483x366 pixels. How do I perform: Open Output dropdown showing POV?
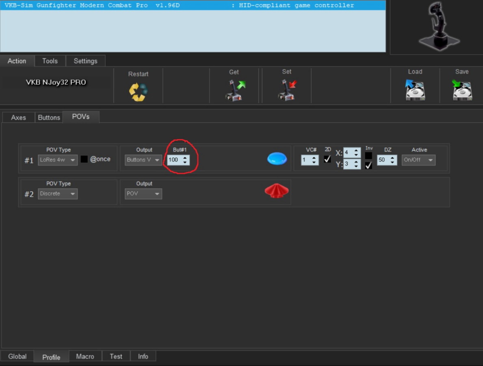(x=143, y=194)
